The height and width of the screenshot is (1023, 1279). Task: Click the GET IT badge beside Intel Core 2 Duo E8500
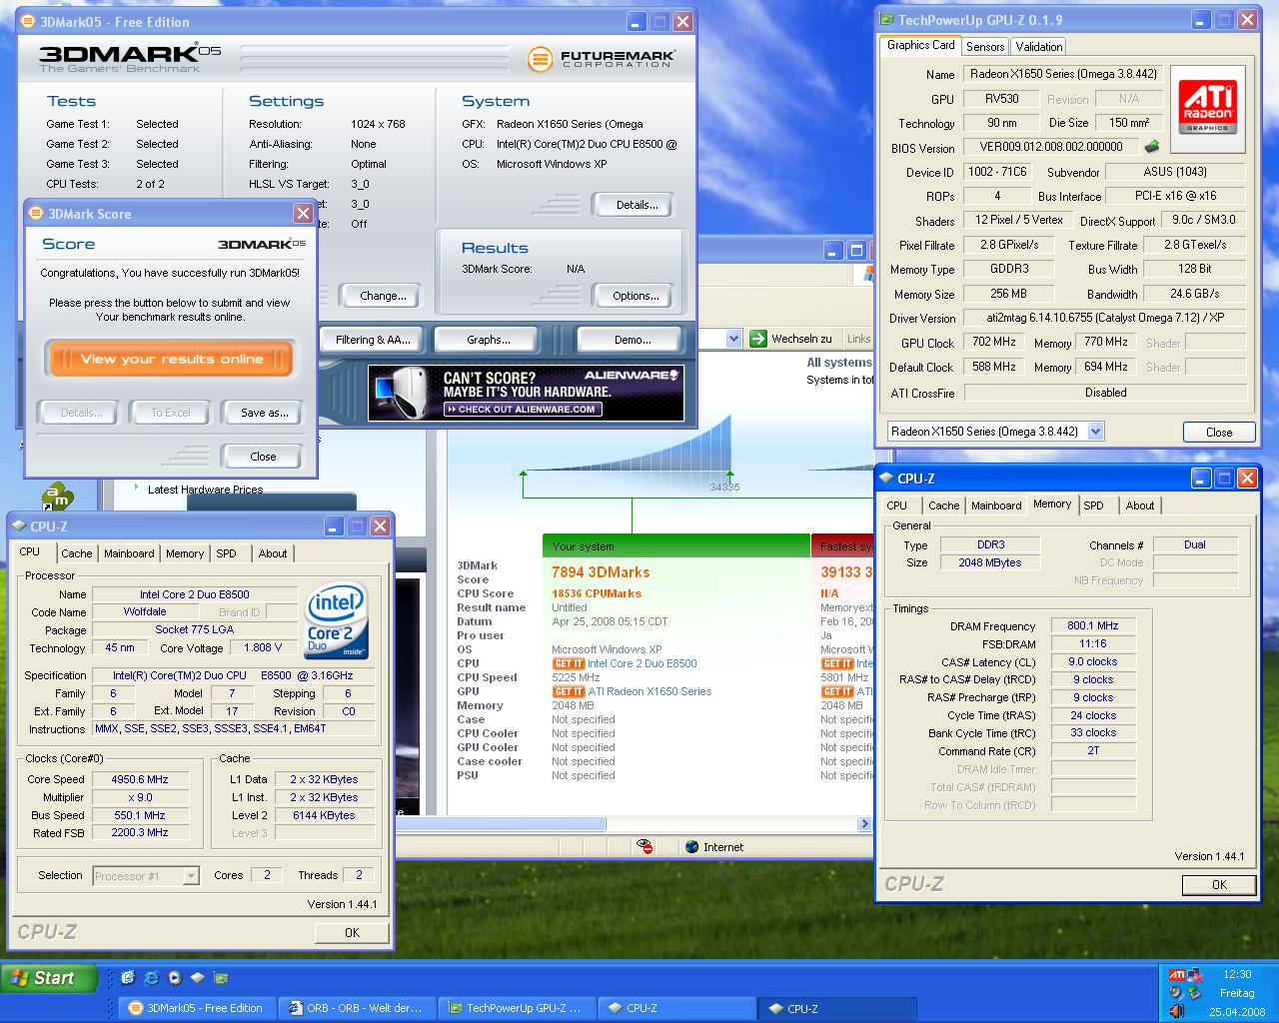click(x=569, y=663)
